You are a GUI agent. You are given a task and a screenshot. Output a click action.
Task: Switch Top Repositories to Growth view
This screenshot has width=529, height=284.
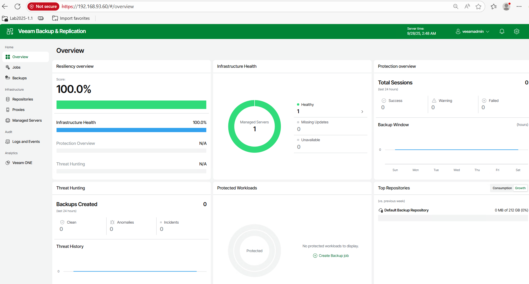[x=520, y=188]
